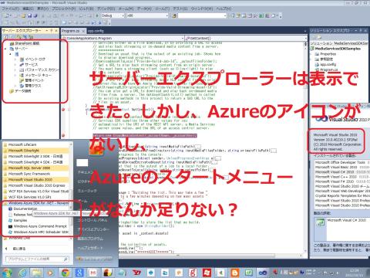Open Azure SDK Documentation in start menu
Image resolution: width=370 pixels, height=278 pixels.
(x=25, y=208)
